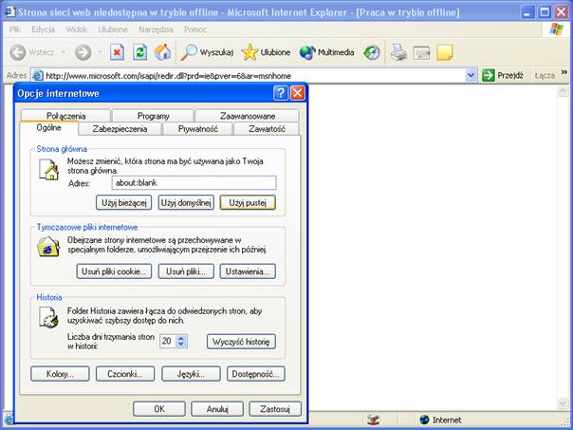Screen dimensions: 573x430
Task: Close the Opcje internetowe dialog
Action: (x=298, y=93)
